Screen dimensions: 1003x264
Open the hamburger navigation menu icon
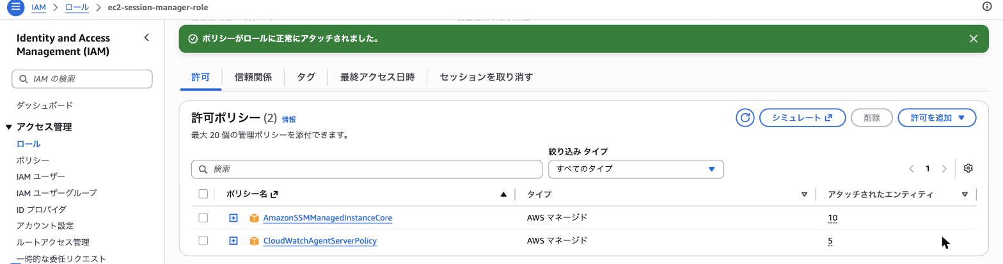(x=15, y=7)
